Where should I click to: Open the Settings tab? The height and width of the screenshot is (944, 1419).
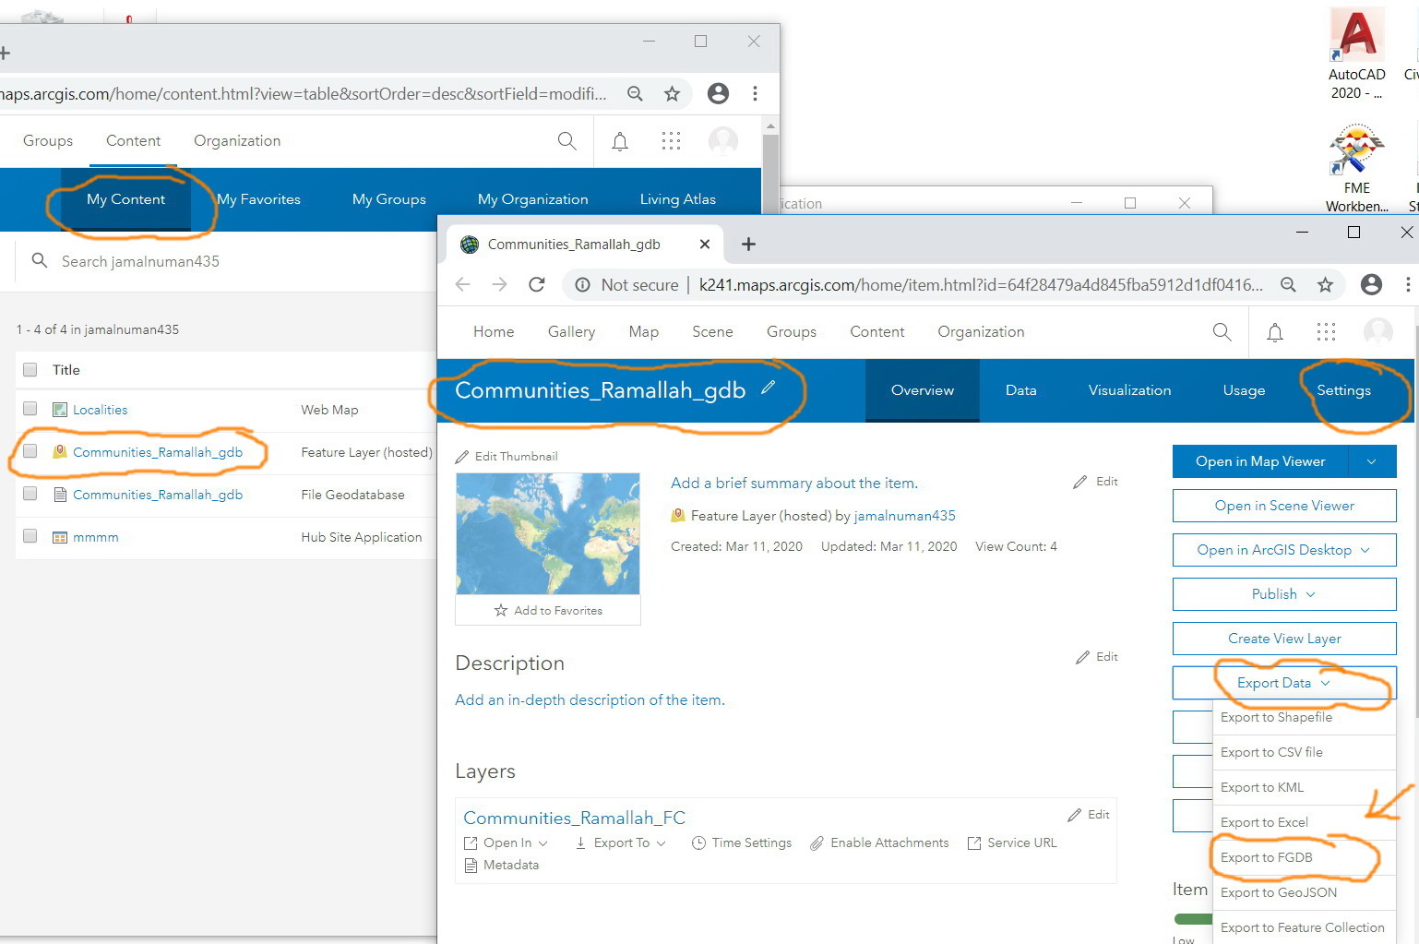(1343, 390)
